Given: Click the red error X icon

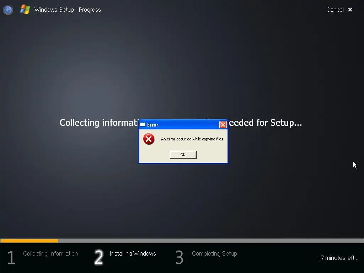Looking at the screenshot, I should (149, 139).
